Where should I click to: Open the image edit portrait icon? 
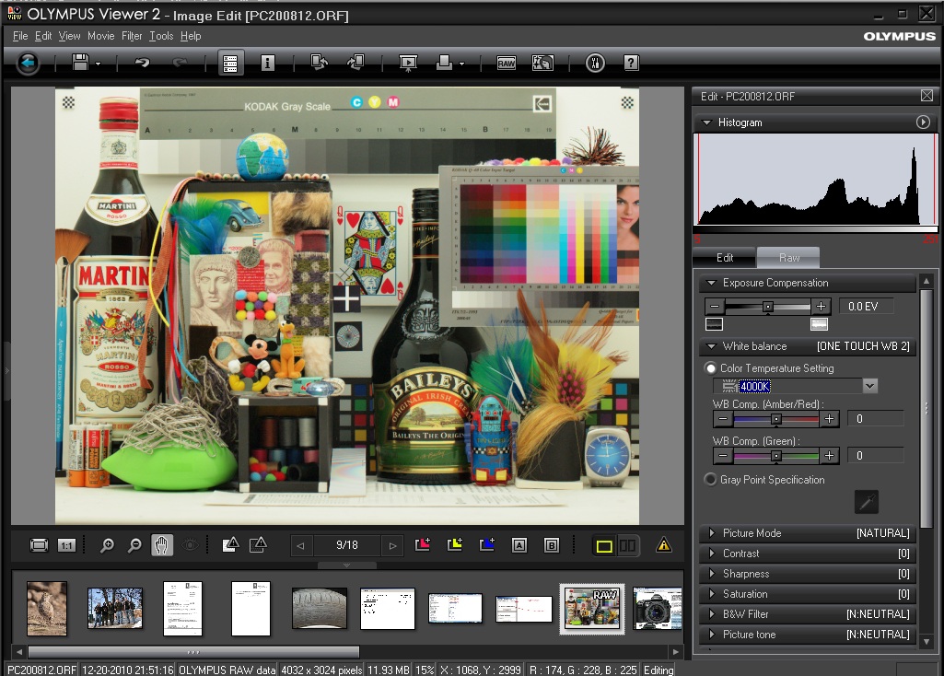(x=542, y=63)
